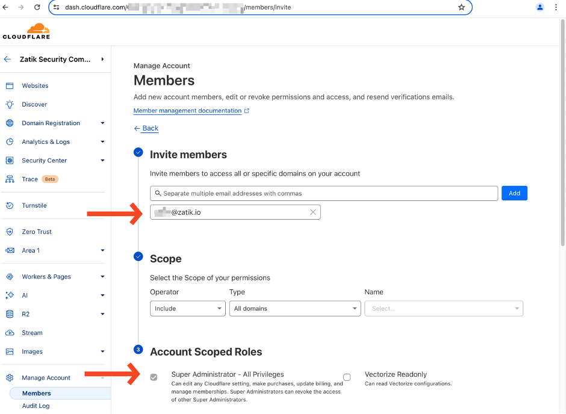The height and width of the screenshot is (414, 566).
Task: Click the Workers & Pages icon
Action: tap(10, 277)
